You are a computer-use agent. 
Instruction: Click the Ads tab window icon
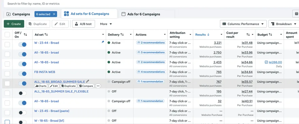pos(124,14)
